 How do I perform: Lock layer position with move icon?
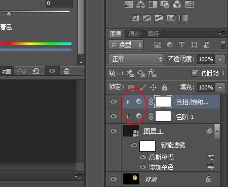coord(153,87)
